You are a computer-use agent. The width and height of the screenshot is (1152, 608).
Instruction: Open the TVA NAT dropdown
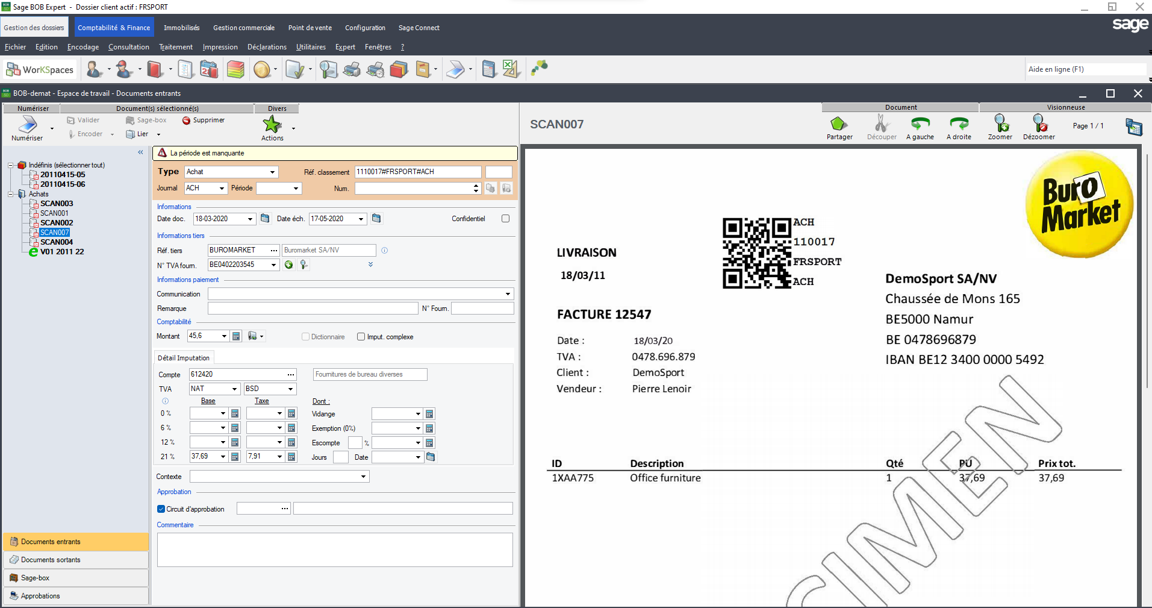234,389
